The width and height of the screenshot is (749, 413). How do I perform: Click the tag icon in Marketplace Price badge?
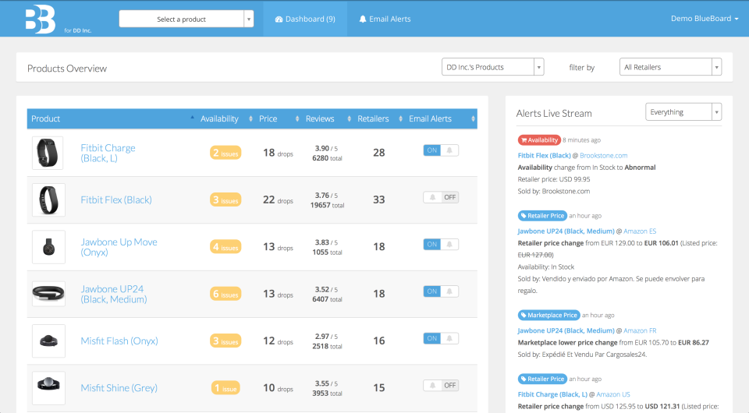524,316
